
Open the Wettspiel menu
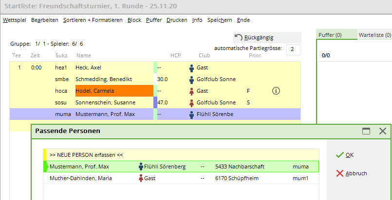click(x=15, y=20)
